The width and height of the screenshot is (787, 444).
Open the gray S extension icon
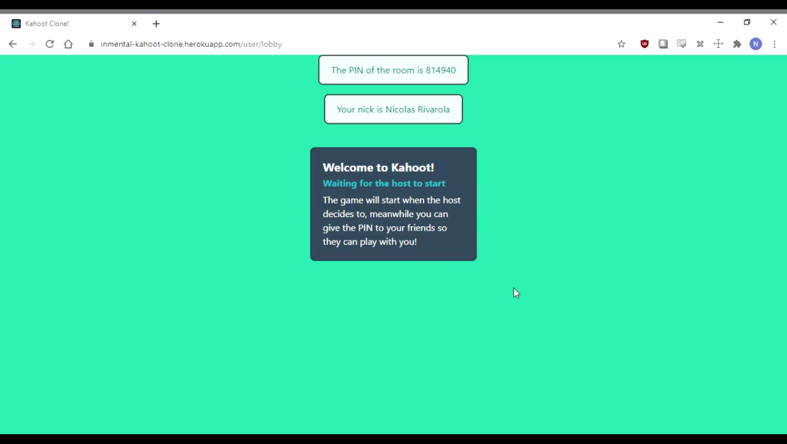point(663,44)
